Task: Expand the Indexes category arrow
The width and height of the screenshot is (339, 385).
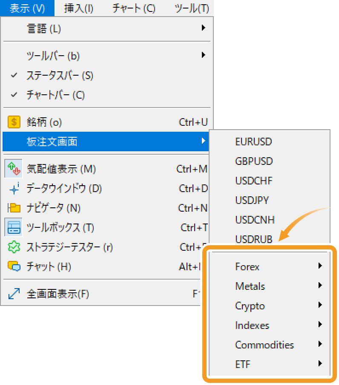Action: click(320, 324)
